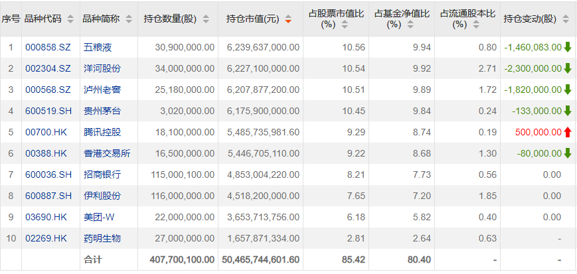577x274 pixels.
Task: Open stock code 02269.HK
Action: [46, 239]
